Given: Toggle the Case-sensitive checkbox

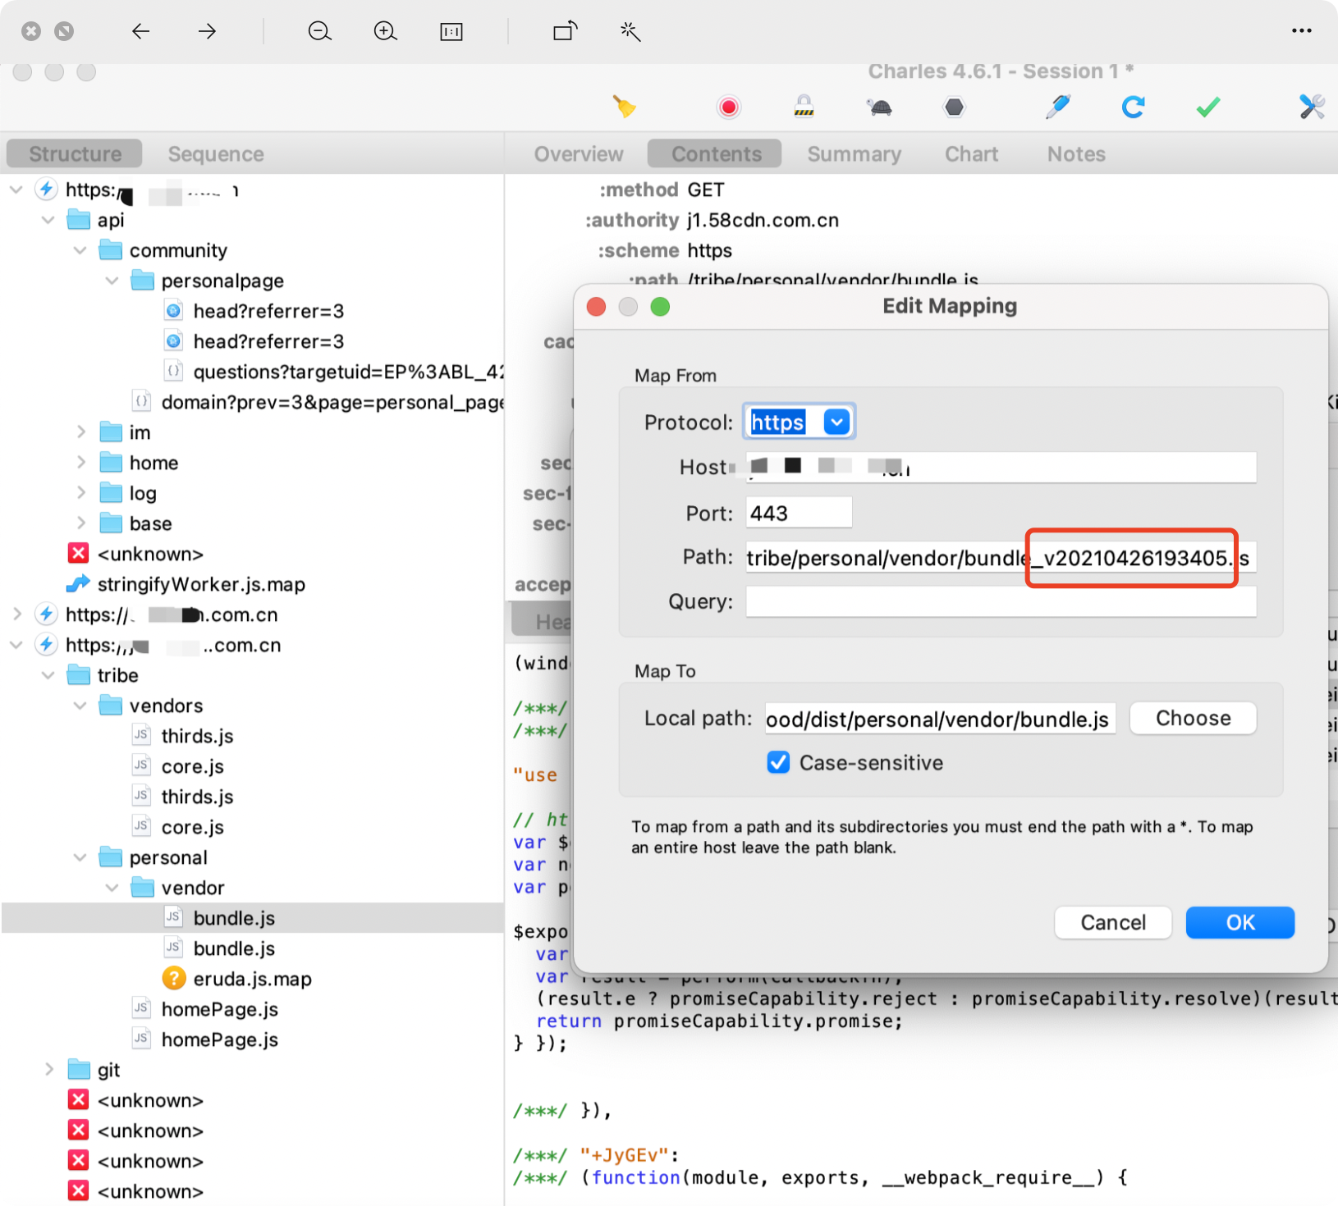Looking at the screenshot, I should coord(778,763).
